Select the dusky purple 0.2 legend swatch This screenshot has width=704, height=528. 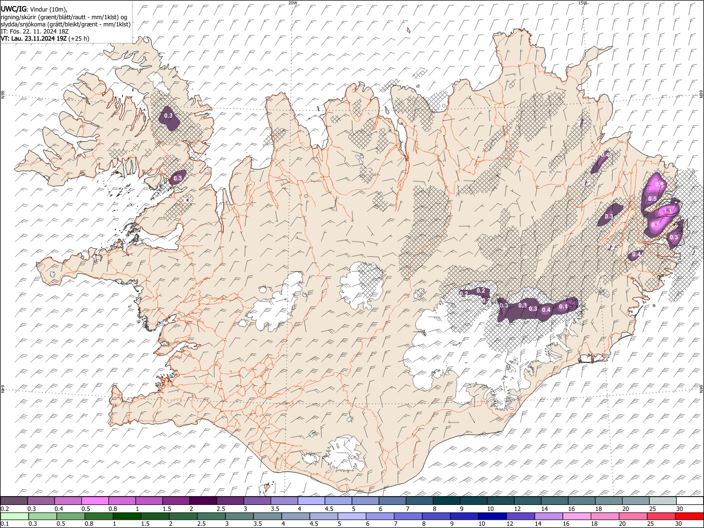(x=14, y=501)
